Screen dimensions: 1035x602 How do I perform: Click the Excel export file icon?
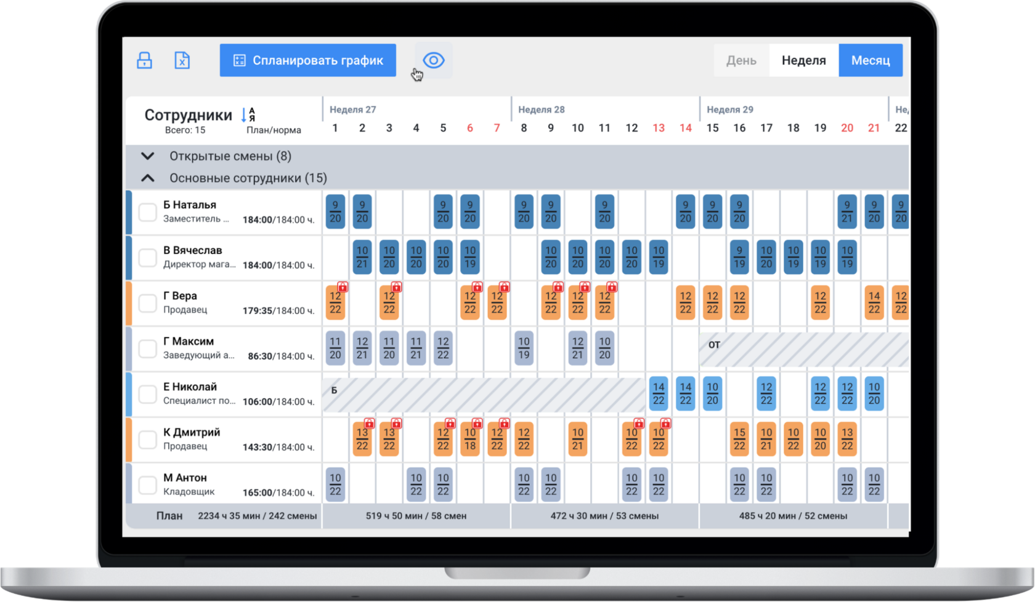182,60
